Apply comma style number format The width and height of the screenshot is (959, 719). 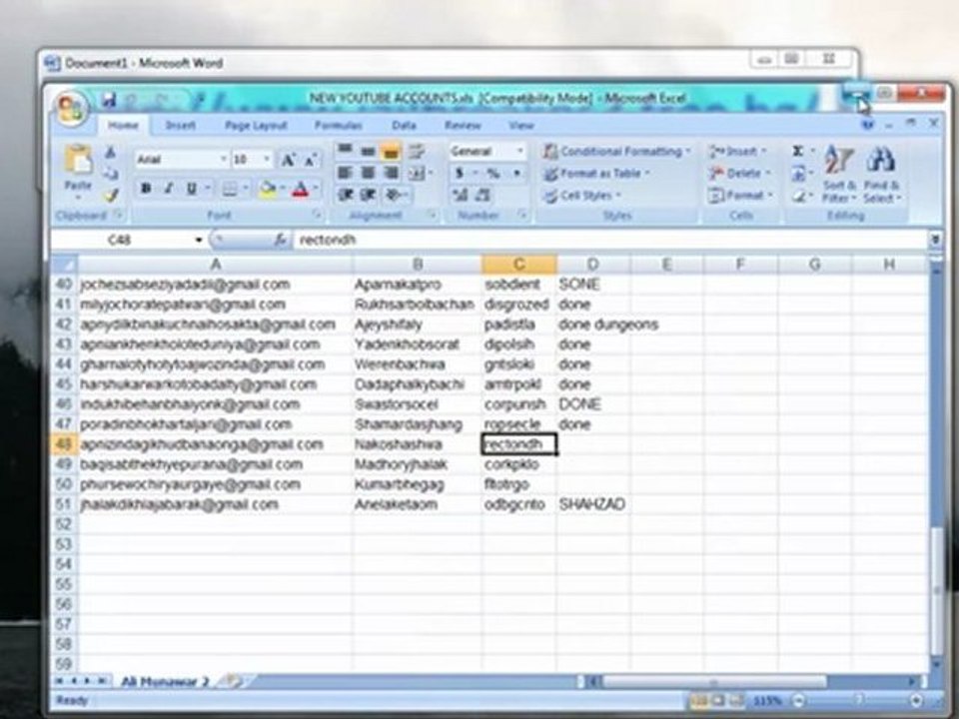(516, 174)
